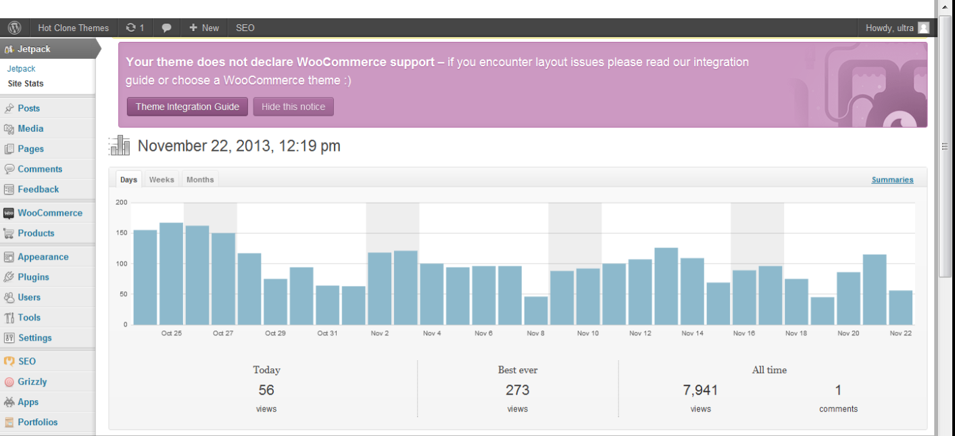
Task: Go to Media in the sidebar
Action: pyautogui.click(x=30, y=128)
